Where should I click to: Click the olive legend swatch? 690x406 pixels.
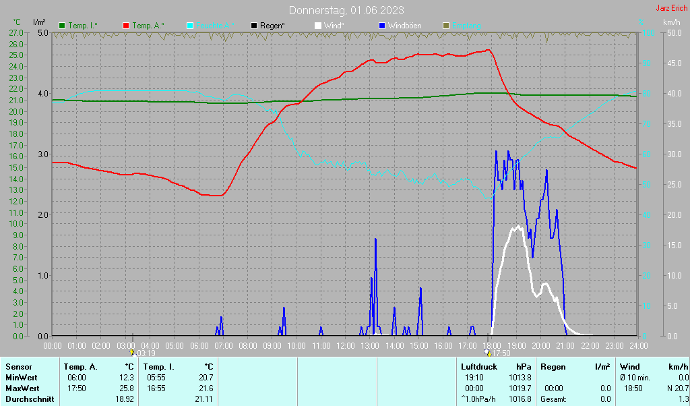[445, 26]
